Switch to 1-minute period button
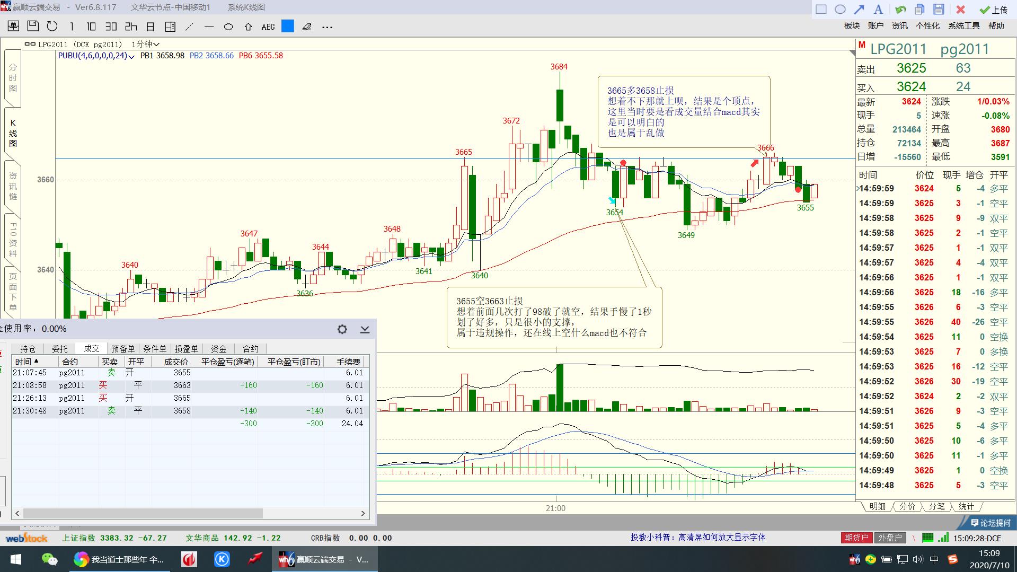The image size is (1017, 572). point(72,26)
